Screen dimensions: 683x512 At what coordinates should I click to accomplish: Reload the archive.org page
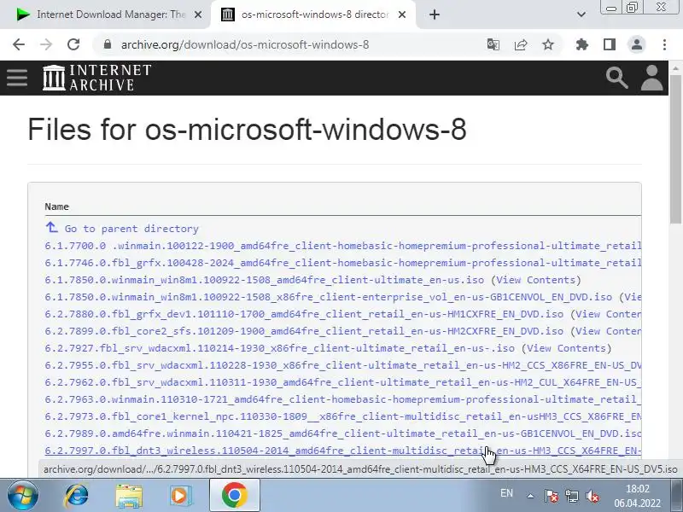coord(73,44)
